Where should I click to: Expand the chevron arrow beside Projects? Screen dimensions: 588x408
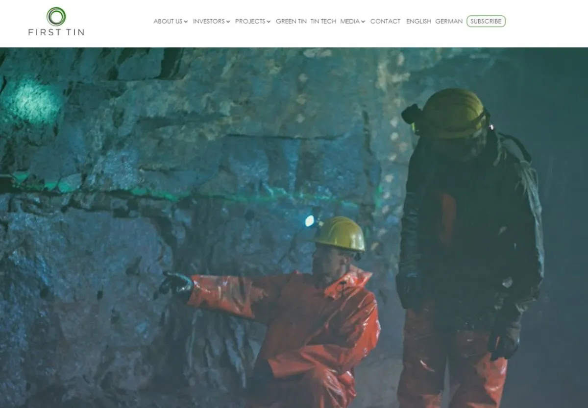pyautogui.click(x=269, y=22)
